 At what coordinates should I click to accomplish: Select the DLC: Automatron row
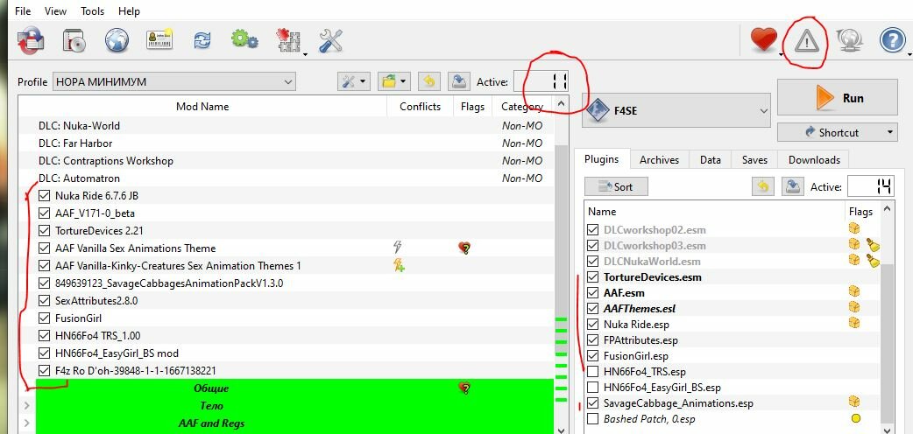(x=286, y=178)
